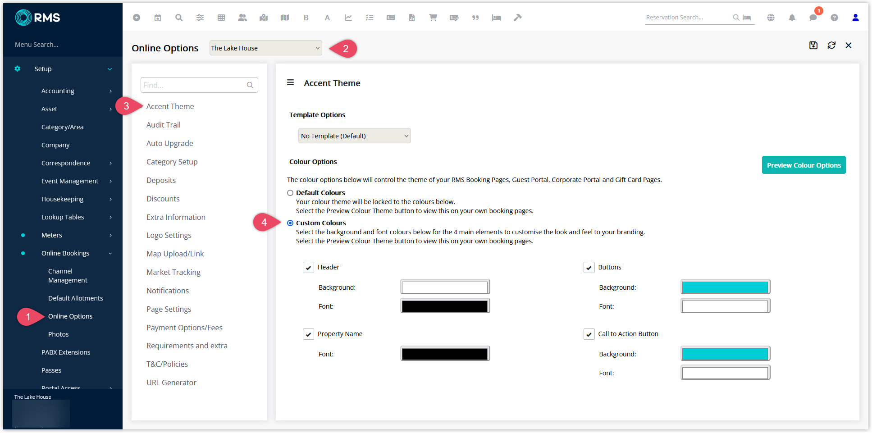Open the dollar card icon in toolbar
This screenshot has height=433, width=872.
(x=391, y=18)
